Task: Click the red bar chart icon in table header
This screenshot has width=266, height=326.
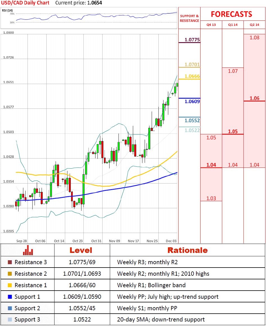Action: 28,250
